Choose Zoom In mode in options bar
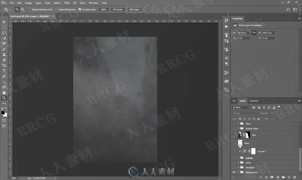 click(x=17, y=9)
